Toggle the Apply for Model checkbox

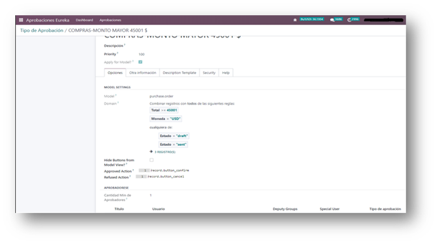click(141, 62)
